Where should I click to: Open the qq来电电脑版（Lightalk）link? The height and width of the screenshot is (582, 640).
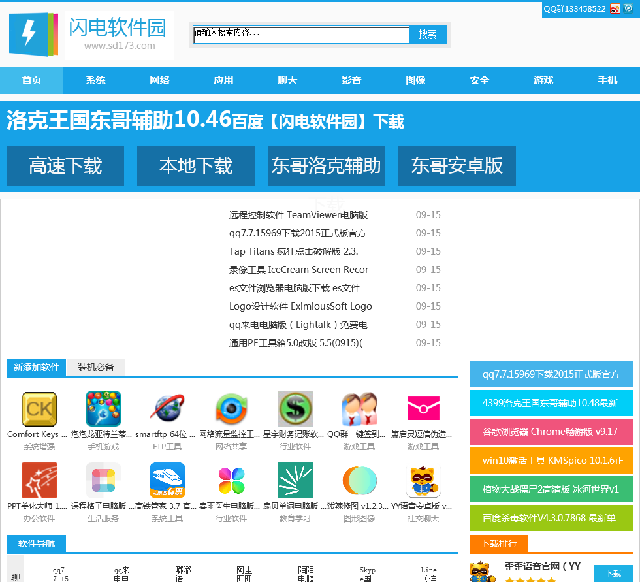point(298,325)
